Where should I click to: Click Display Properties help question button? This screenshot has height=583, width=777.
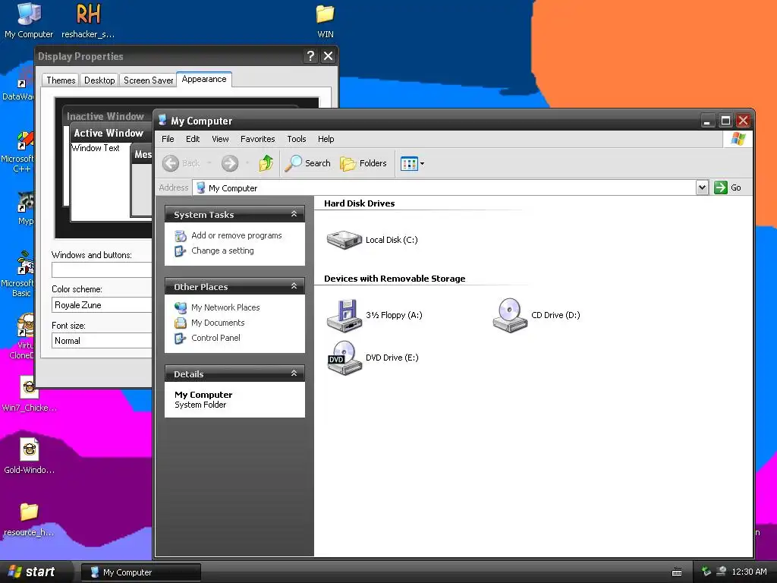[x=310, y=56]
